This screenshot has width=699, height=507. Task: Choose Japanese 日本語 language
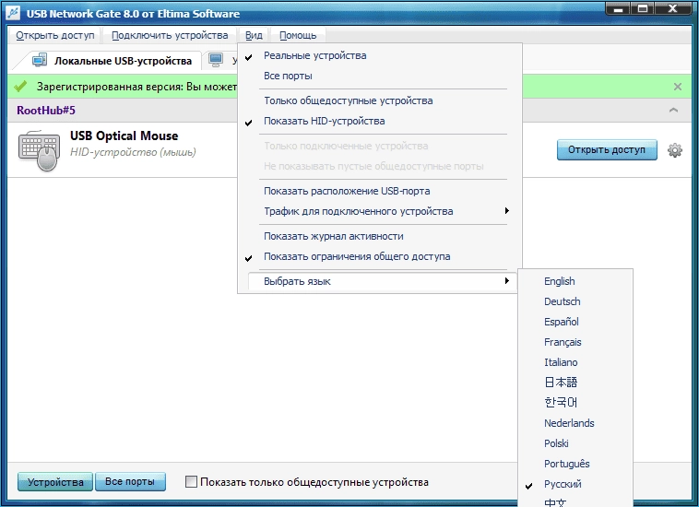pos(575,383)
